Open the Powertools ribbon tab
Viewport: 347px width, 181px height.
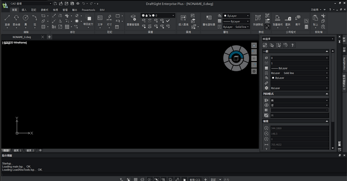pos(88,10)
